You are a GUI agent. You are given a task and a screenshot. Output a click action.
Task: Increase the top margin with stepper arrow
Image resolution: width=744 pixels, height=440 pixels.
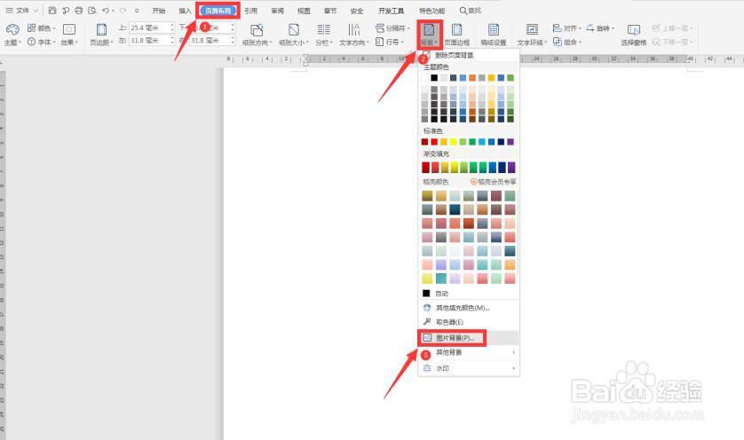coord(172,26)
